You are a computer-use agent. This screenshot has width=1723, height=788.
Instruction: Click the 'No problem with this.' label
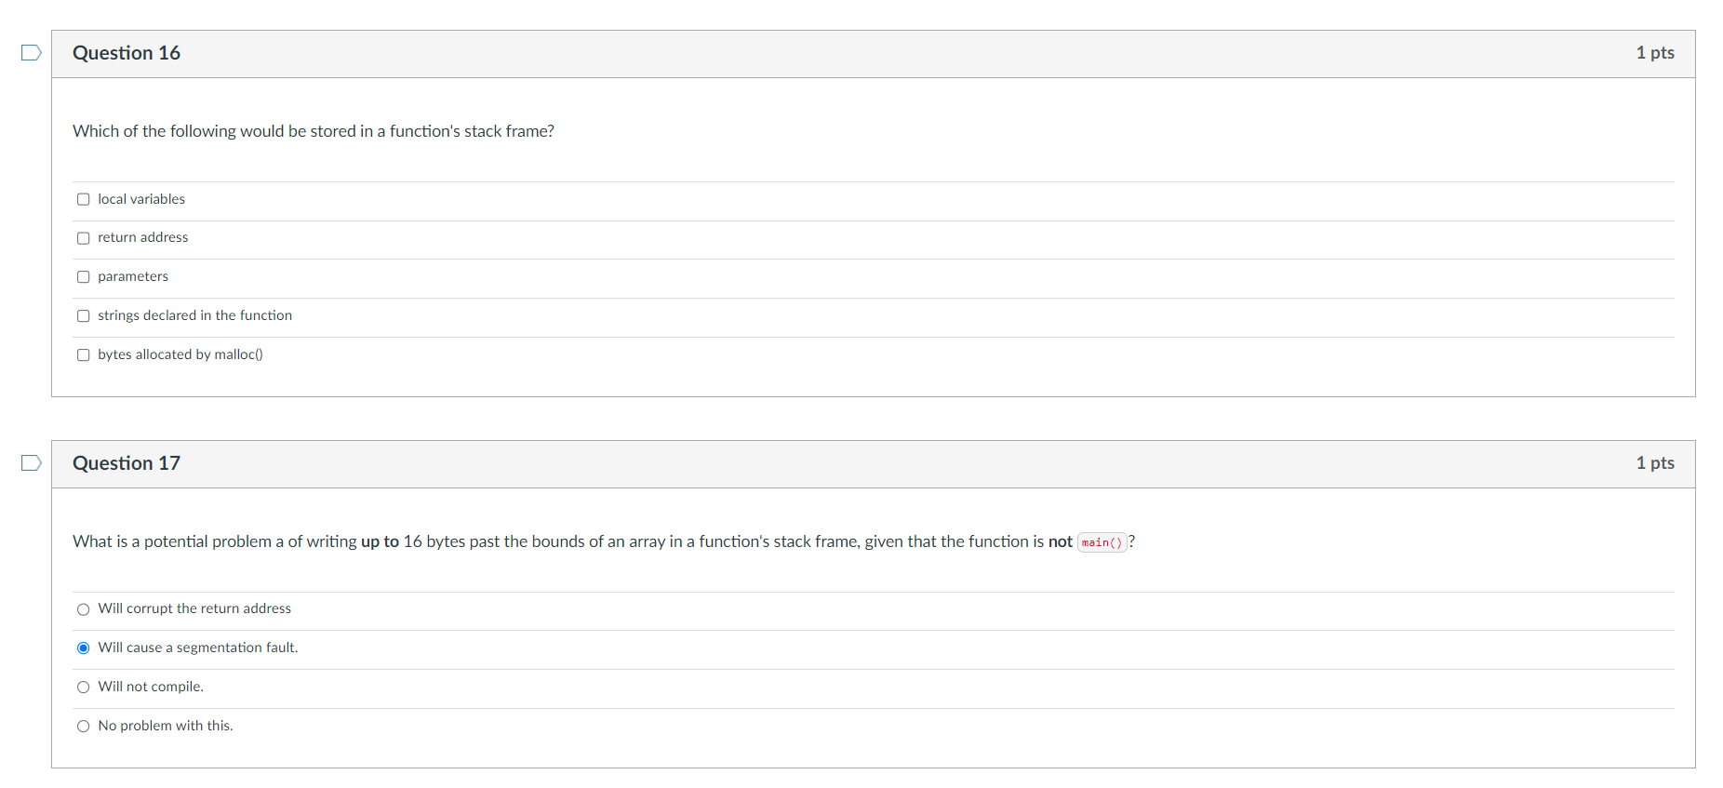tap(166, 726)
